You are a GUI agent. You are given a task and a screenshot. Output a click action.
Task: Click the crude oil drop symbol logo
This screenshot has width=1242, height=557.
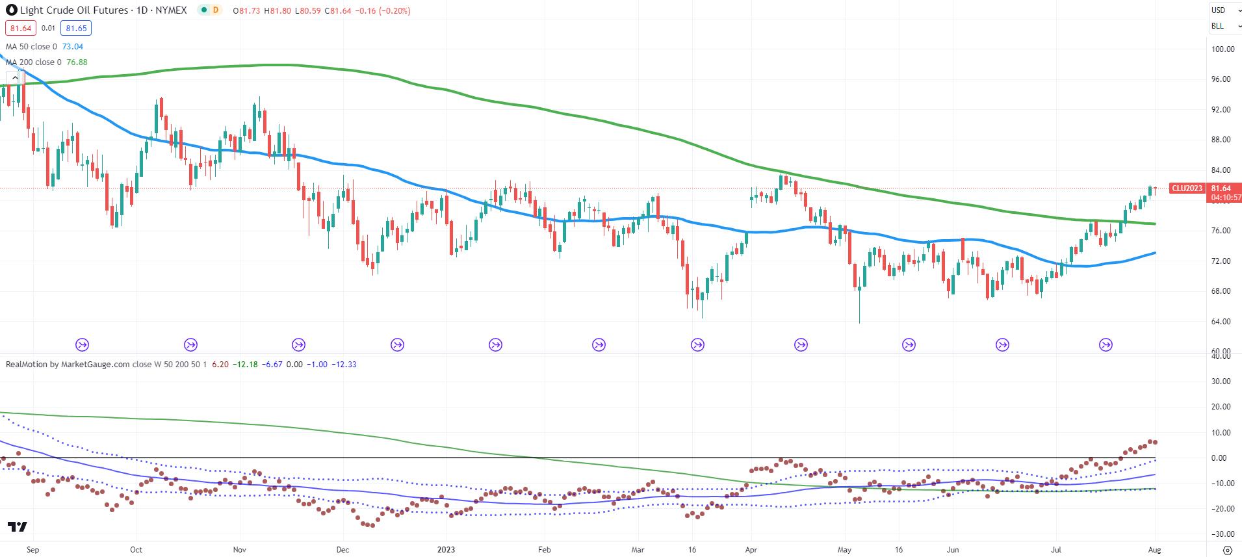(11, 10)
